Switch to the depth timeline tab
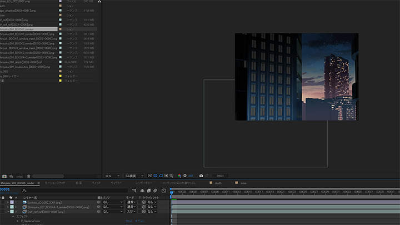Viewport: 400px width, 225px height. pyautogui.click(x=218, y=182)
